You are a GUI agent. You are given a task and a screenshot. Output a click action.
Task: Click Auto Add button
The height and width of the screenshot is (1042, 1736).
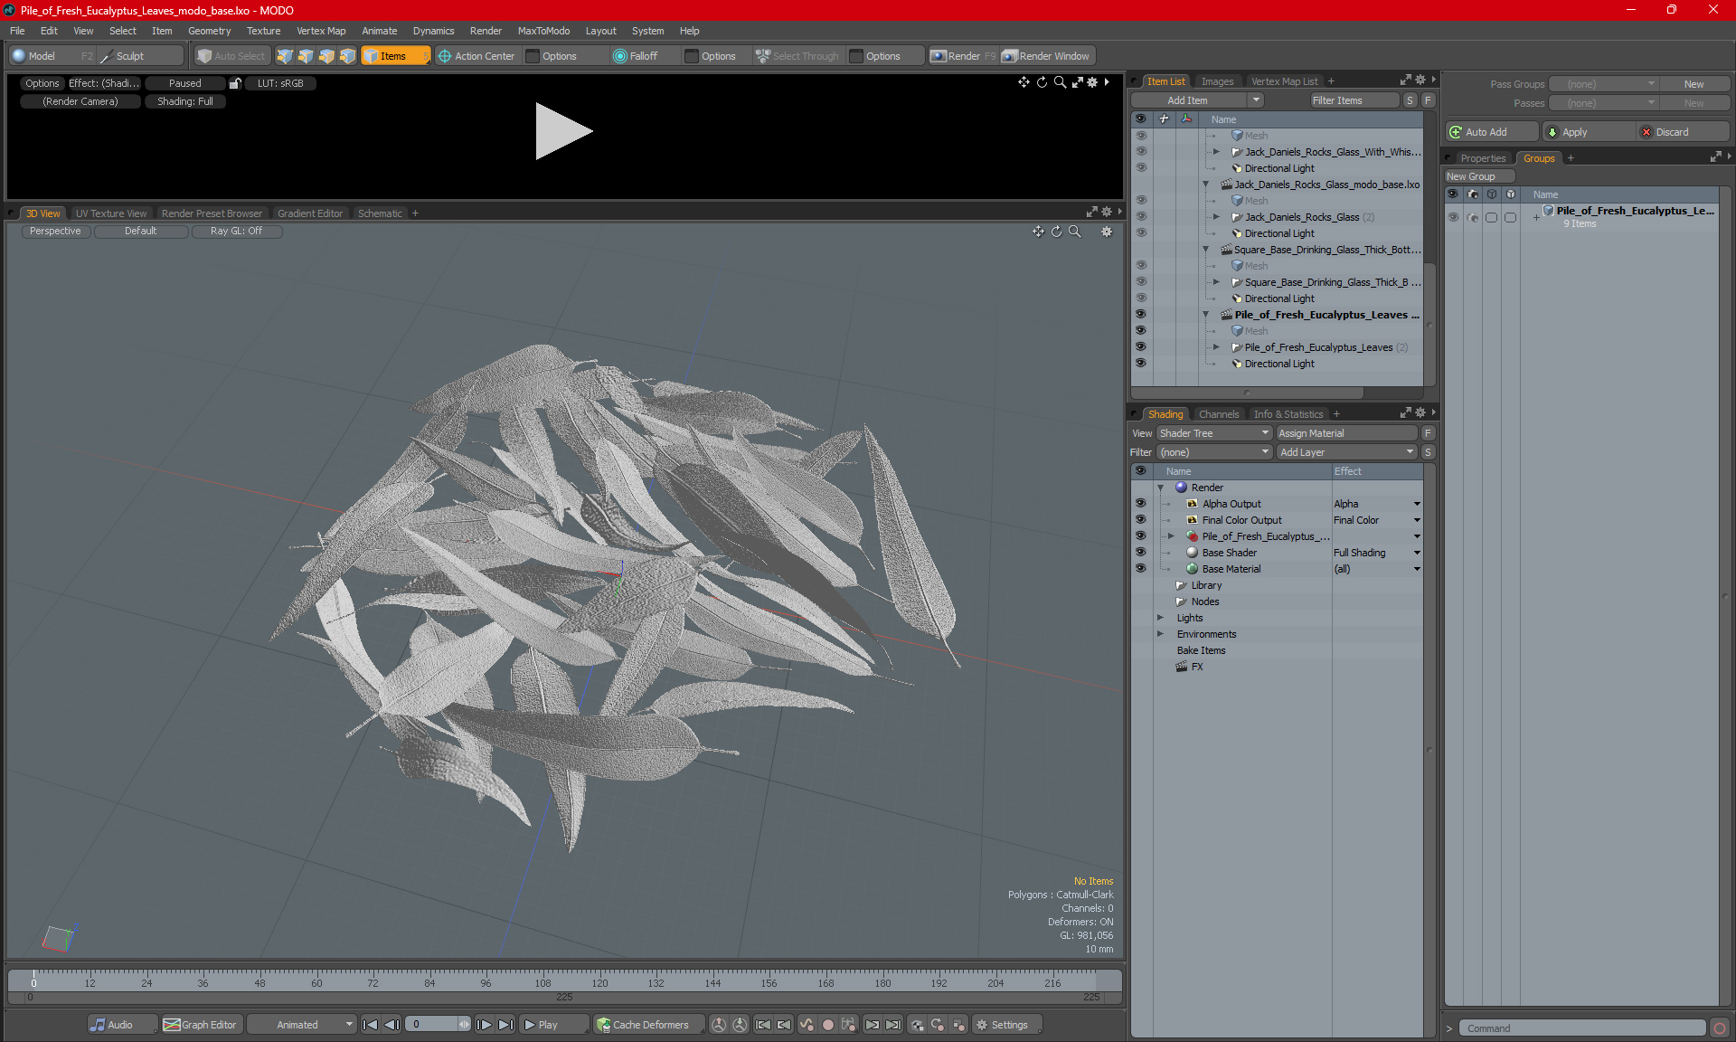point(1492,132)
